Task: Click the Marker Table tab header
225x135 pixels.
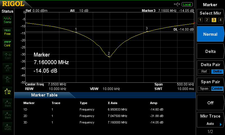Action: tap(44, 95)
